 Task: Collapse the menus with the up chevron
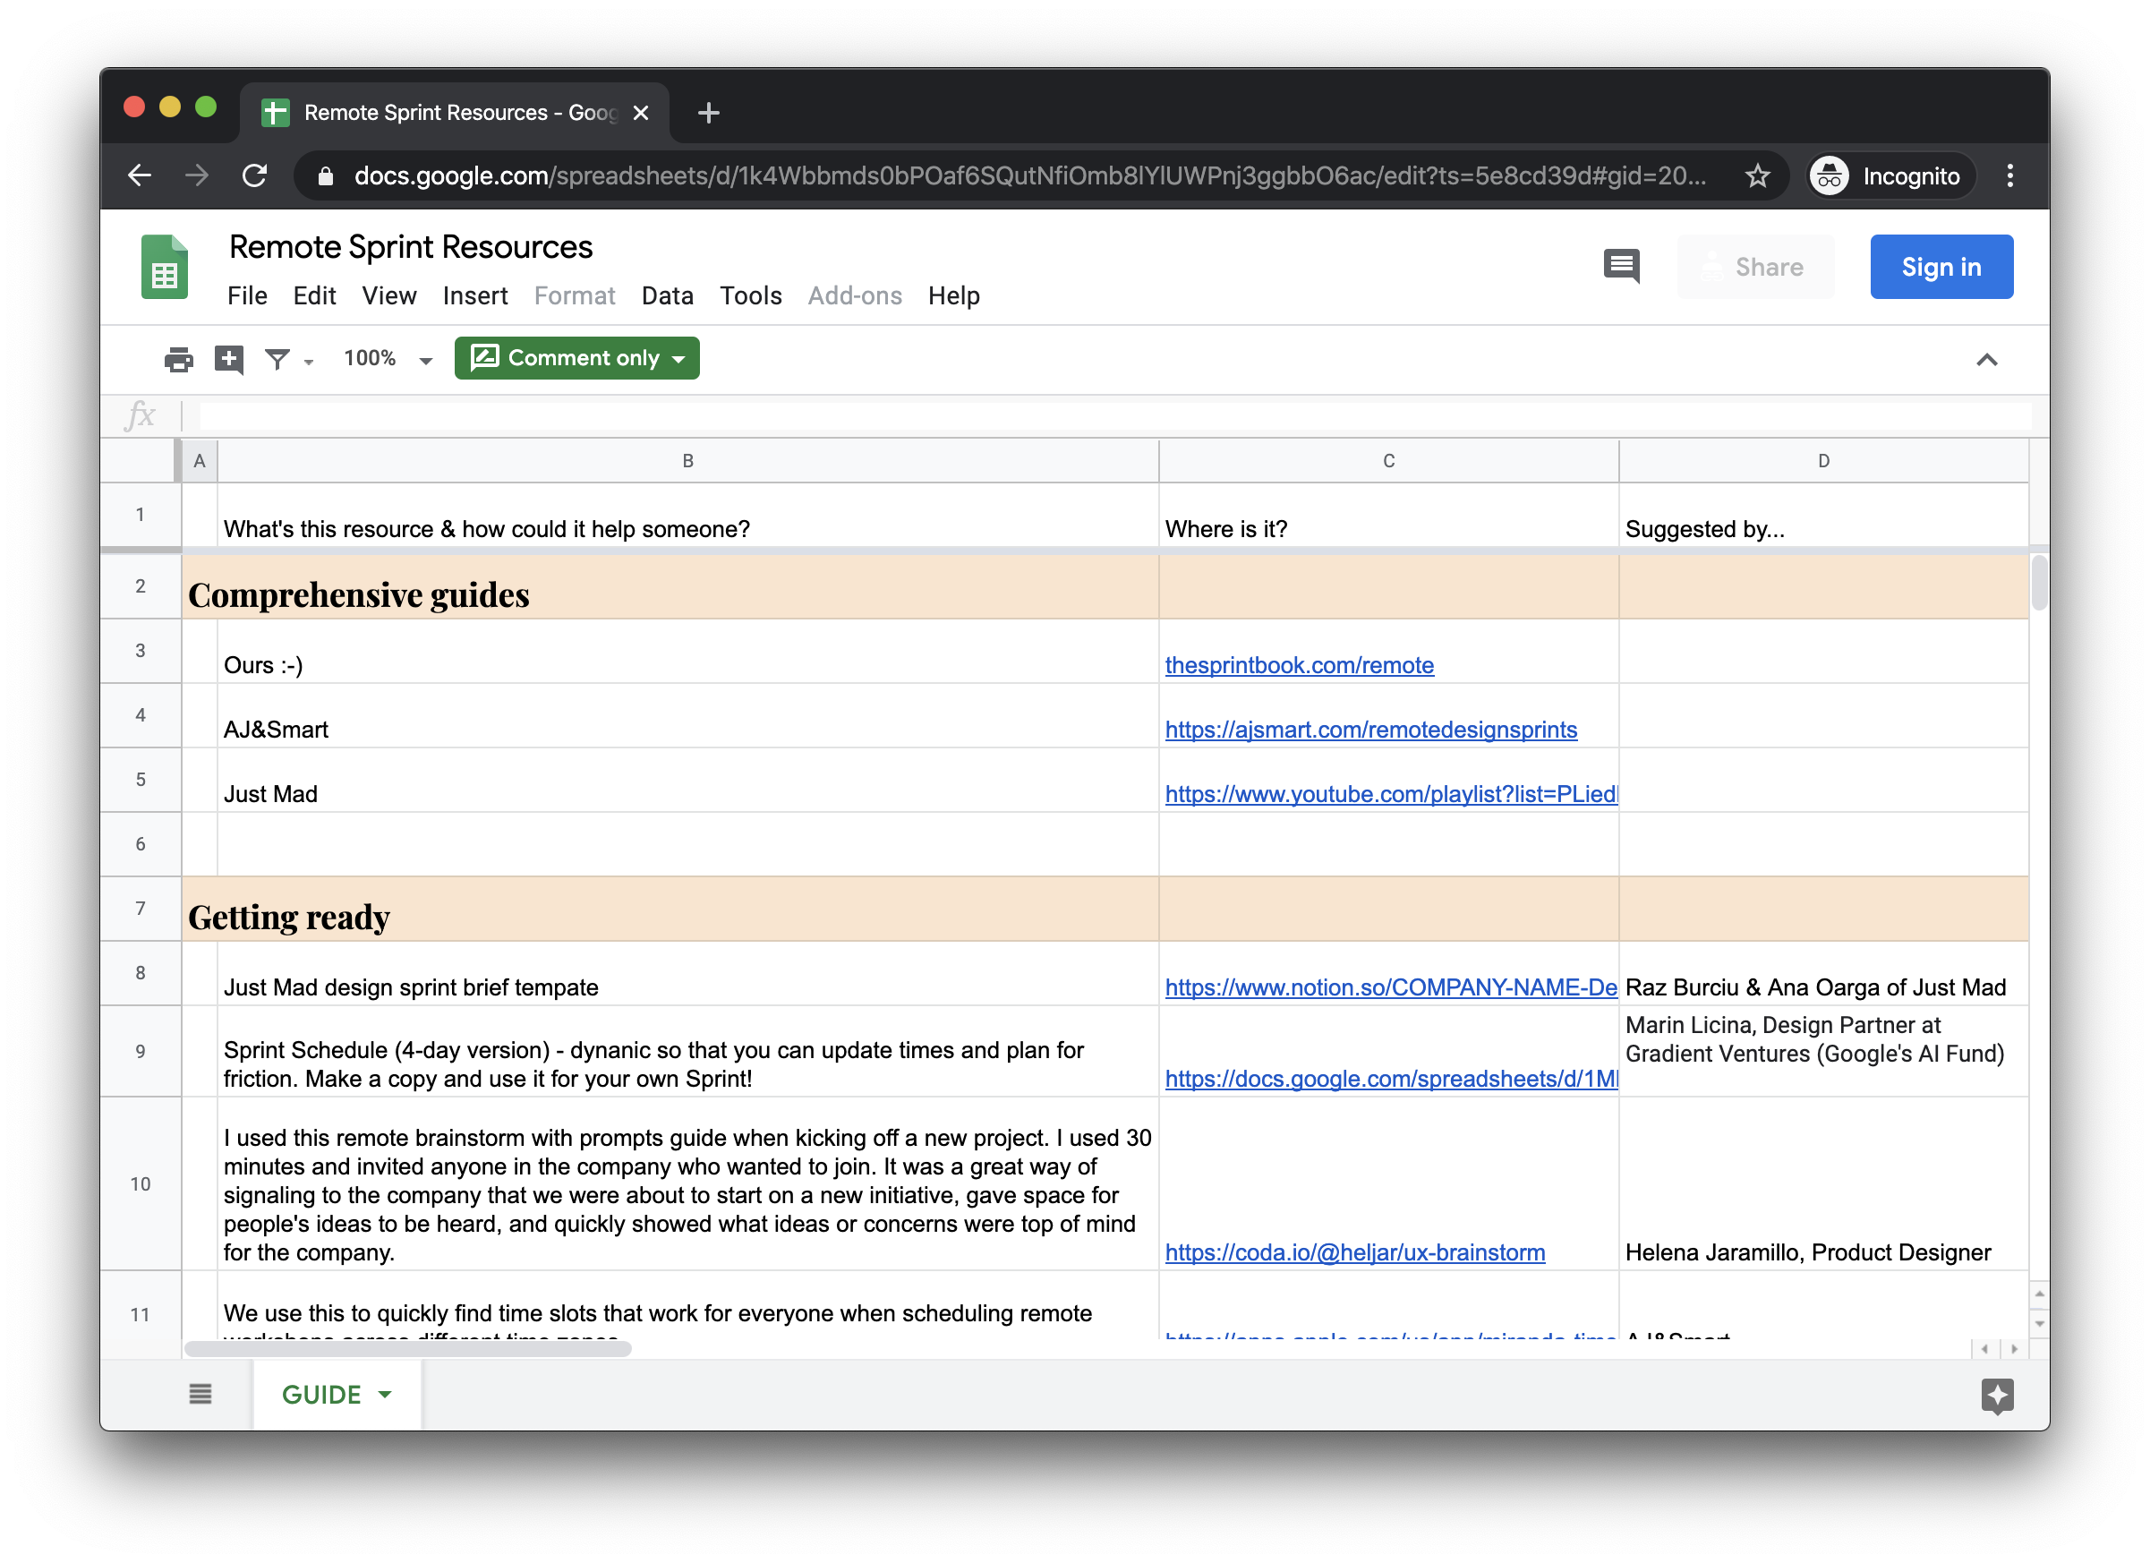(1986, 359)
